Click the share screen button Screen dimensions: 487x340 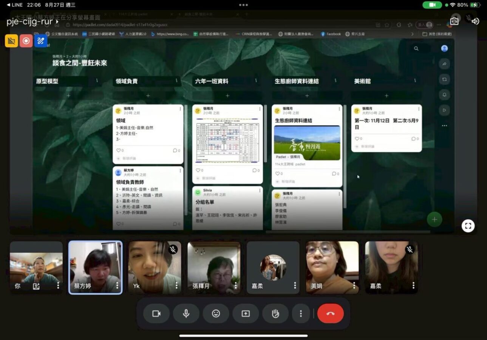246,314
